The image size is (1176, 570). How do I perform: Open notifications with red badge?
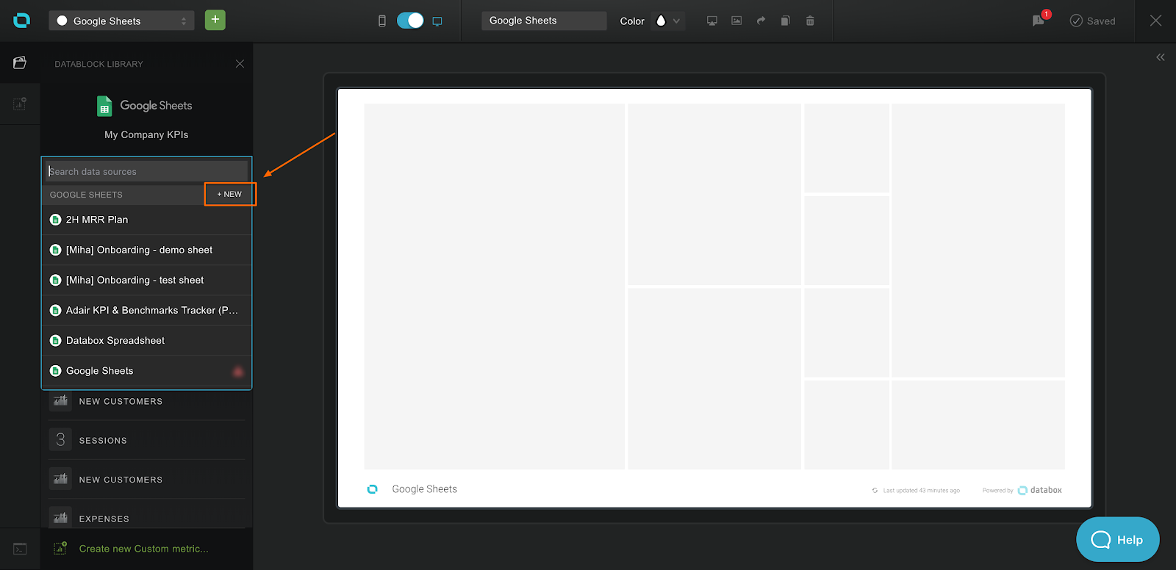1039,21
